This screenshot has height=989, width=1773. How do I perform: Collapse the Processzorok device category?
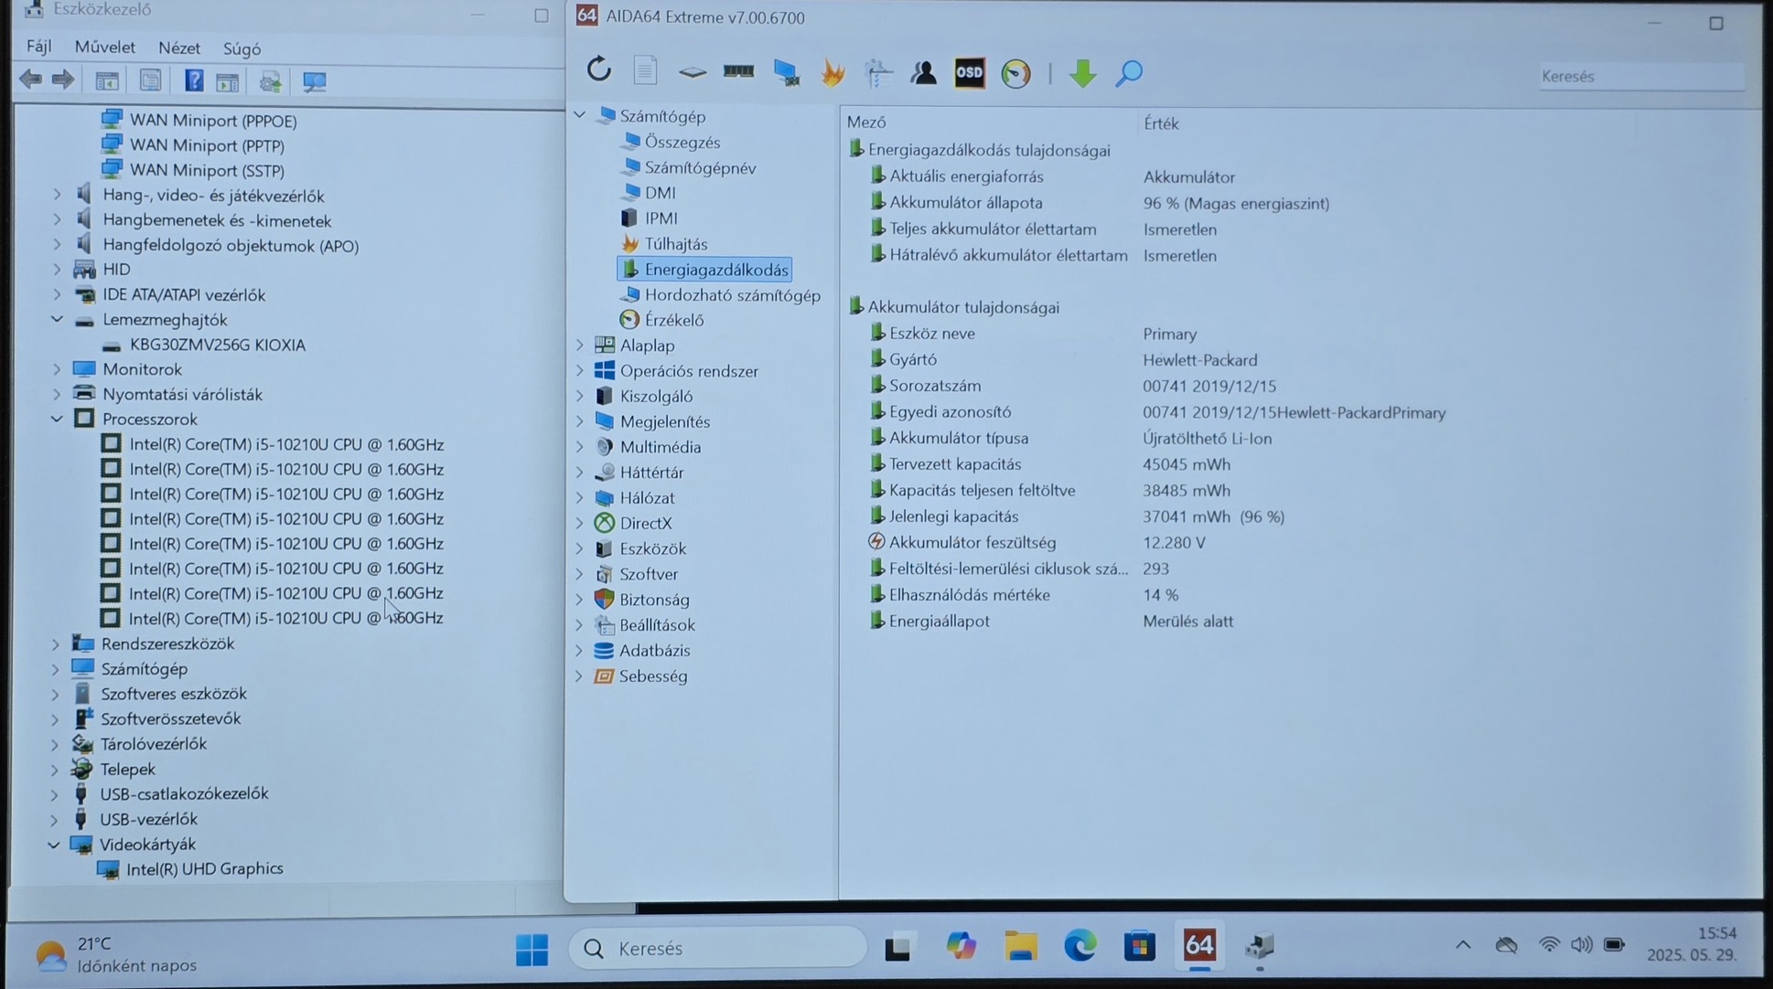pos(57,419)
